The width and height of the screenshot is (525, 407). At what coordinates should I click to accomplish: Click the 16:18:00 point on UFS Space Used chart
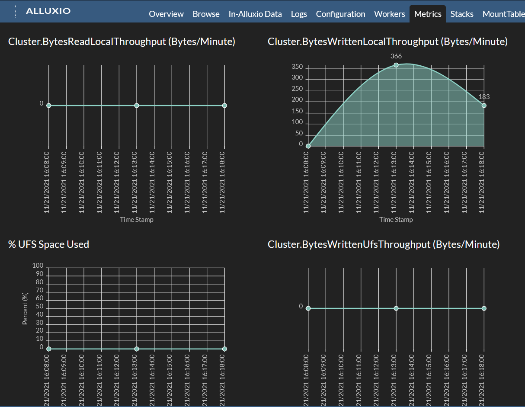click(x=224, y=349)
